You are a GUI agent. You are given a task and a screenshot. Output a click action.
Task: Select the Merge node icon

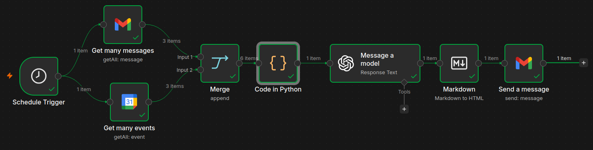pyautogui.click(x=220, y=63)
